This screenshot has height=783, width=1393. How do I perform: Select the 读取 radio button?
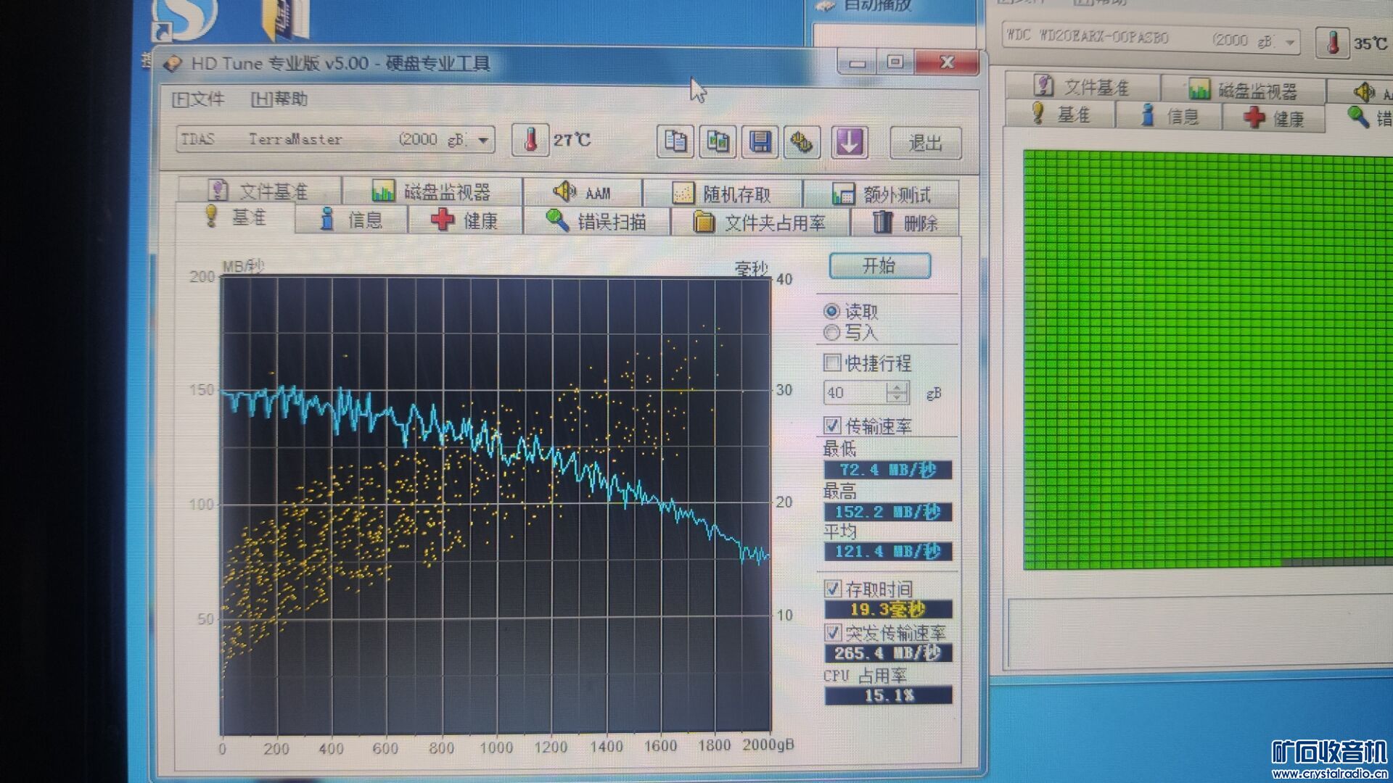click(x=831, y=312)
